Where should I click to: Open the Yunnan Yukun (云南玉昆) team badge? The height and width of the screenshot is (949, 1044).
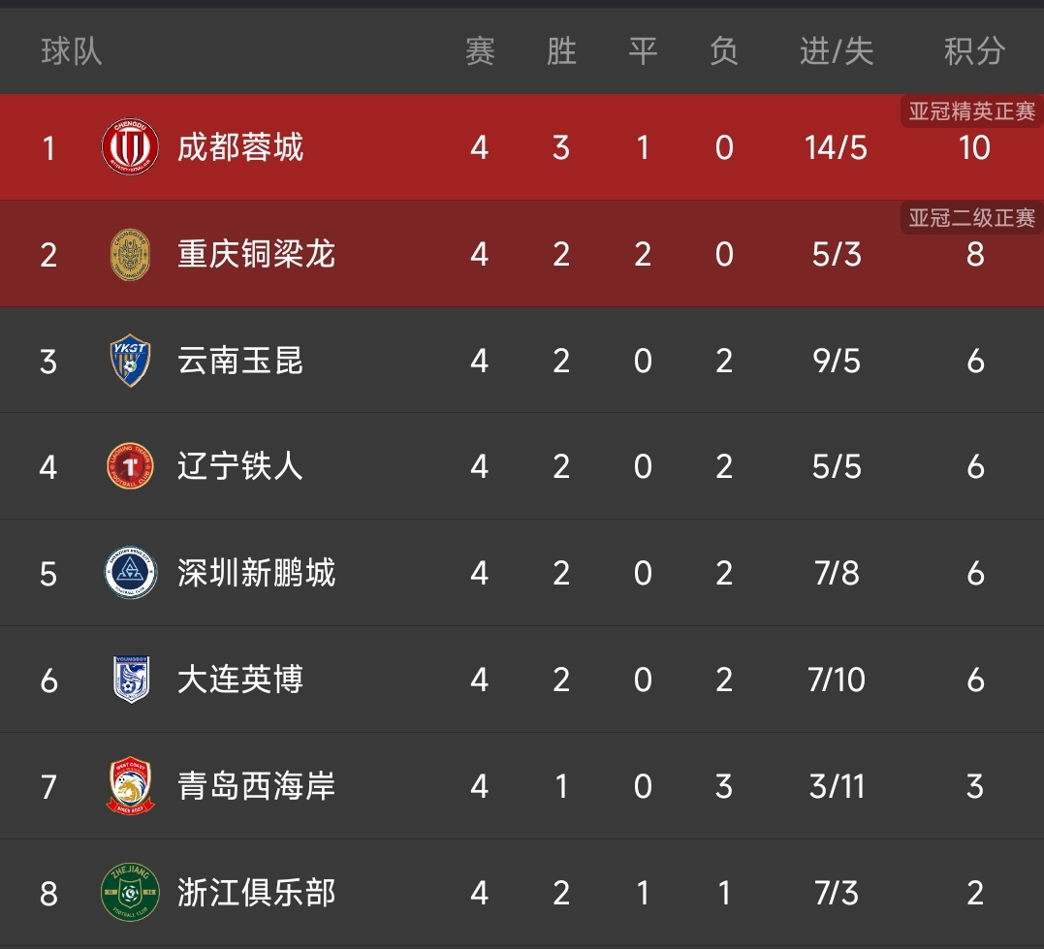pyautogui.click(x=130, y=361)
